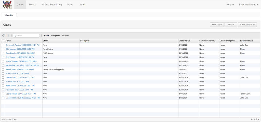Image resolution: width=261 pixels, height=123 pixels.
Task: Open the Beeko richard case link
Action: coord(21,94)
